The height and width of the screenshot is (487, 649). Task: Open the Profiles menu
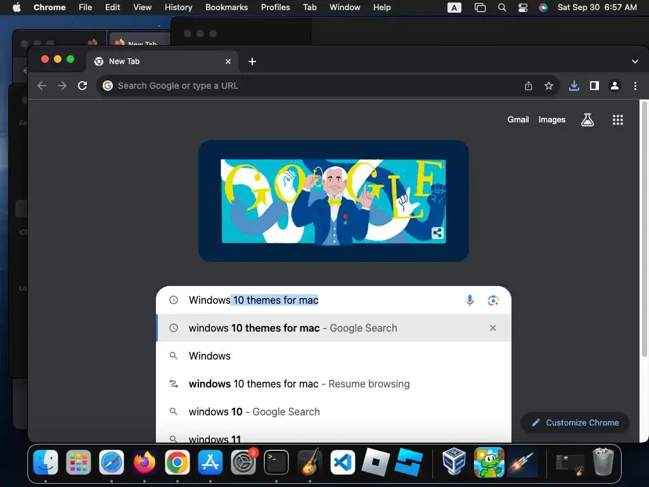pyautogui.click(x=275, y=8)
